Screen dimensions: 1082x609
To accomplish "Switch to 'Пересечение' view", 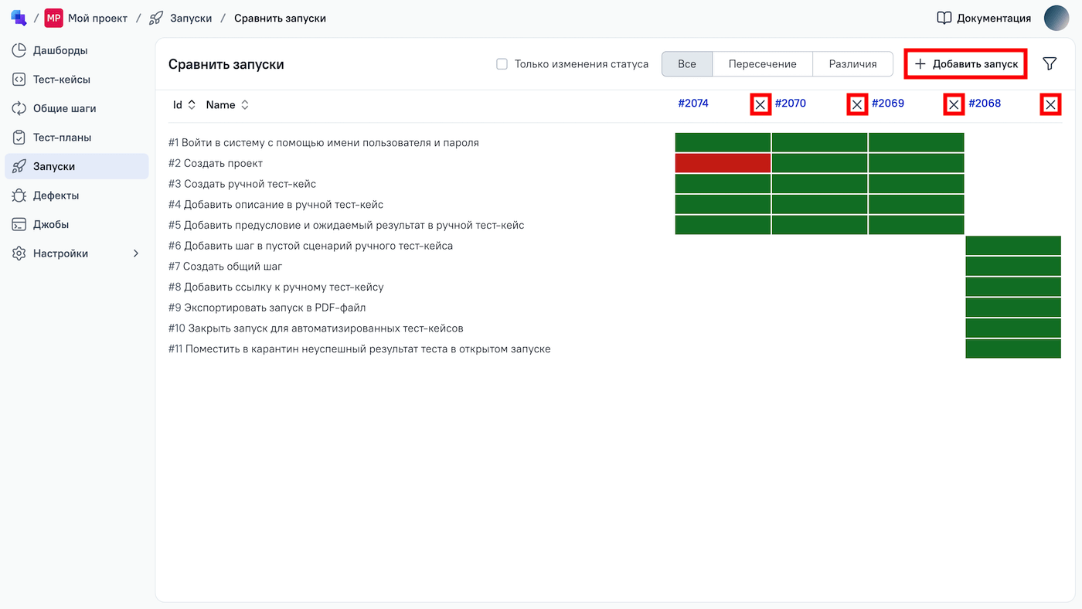I will coord(762,64).
